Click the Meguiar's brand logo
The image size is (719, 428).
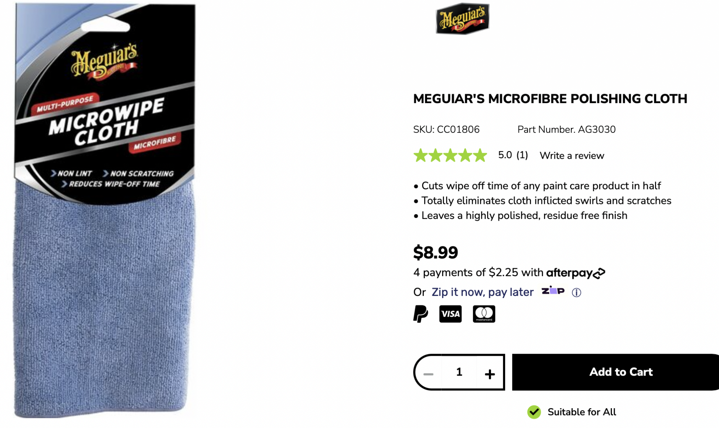click(x=462, y=18)
